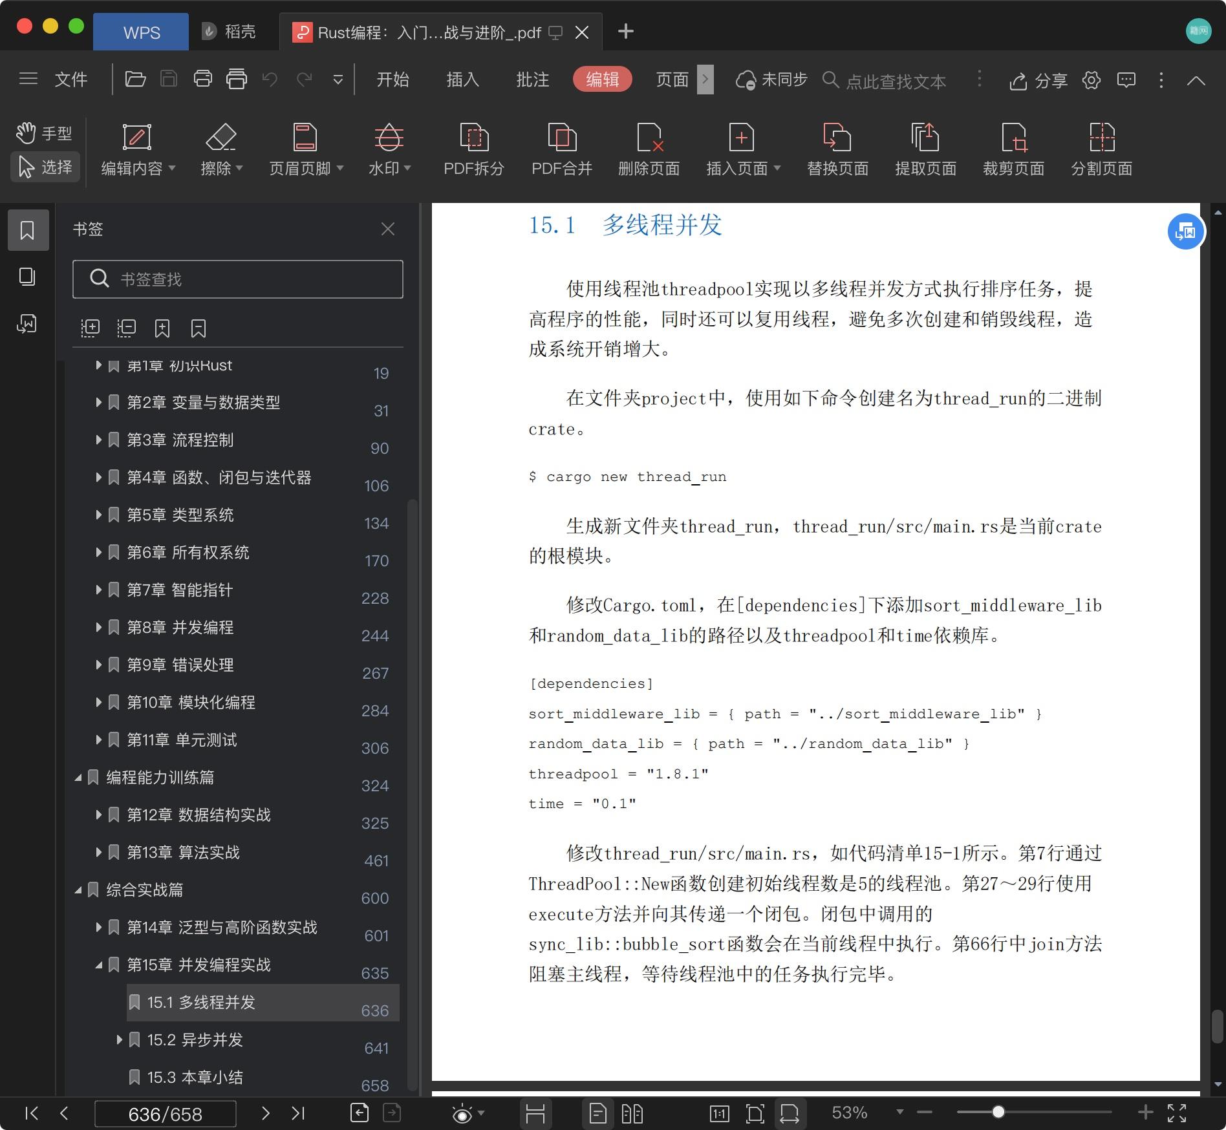Viewport: 1226px width, 1130px height.
Task: Jump to the last page
Action: pyautogui.click(x=298, y=1113)
